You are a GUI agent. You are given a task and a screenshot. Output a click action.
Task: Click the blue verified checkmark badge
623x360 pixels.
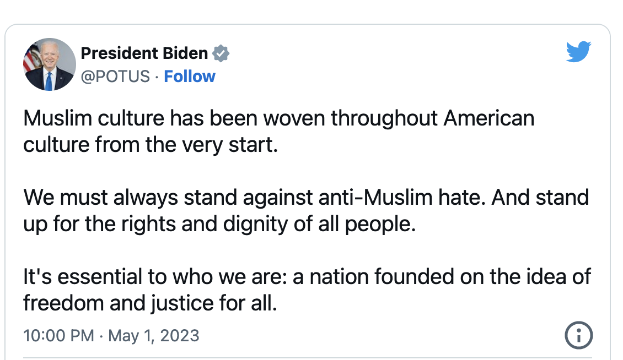[221, 53]
